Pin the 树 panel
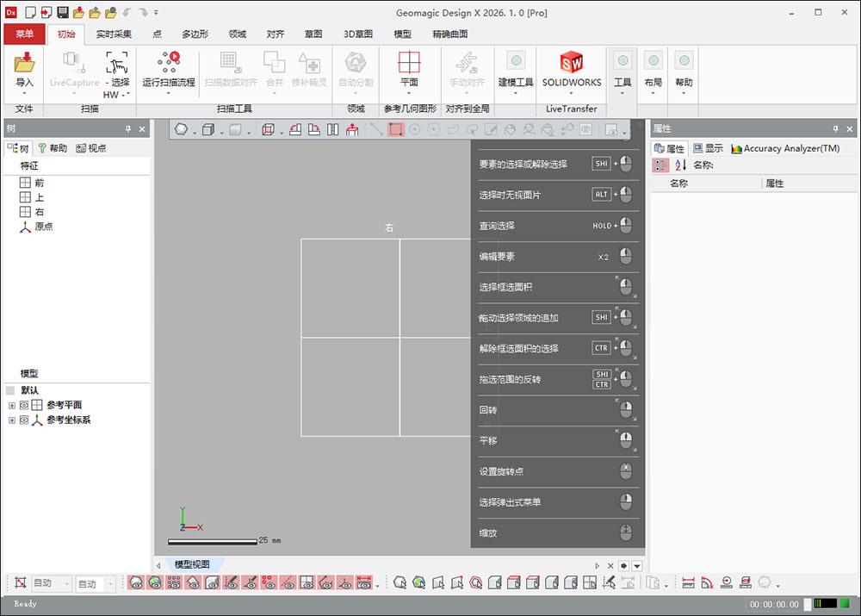 [128, 129]
